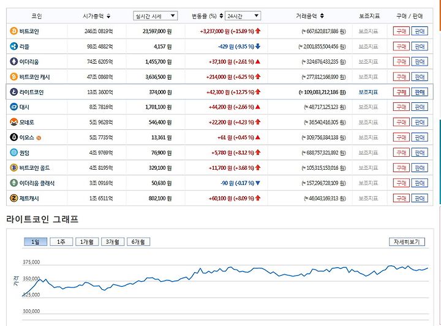
Task: Select the 6개월 chart range tab
Action: (138, 241)
